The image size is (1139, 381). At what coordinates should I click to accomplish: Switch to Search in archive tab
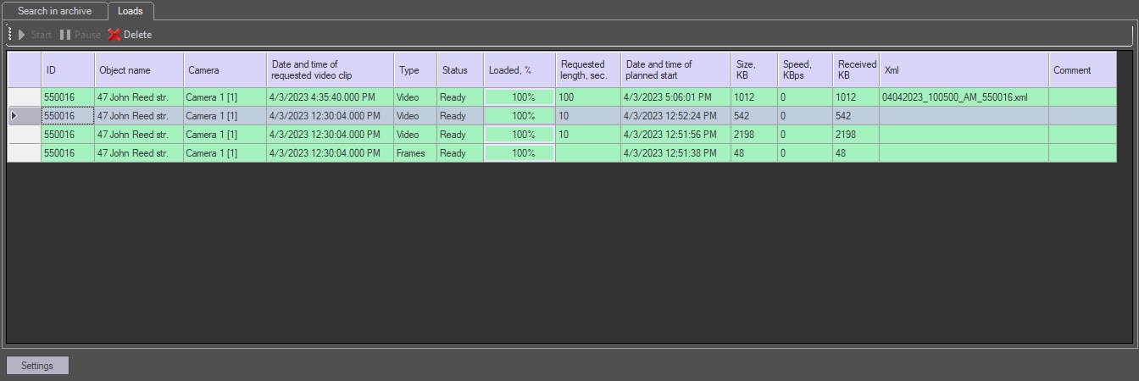coord(54,11)
